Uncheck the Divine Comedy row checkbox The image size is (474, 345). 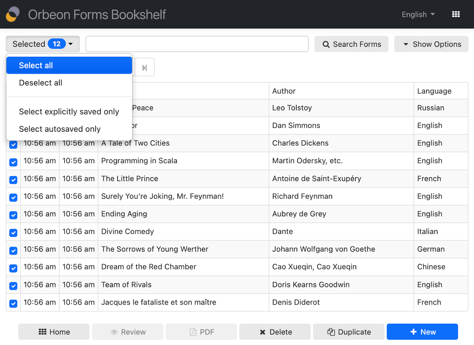click(x=13, y=233)
